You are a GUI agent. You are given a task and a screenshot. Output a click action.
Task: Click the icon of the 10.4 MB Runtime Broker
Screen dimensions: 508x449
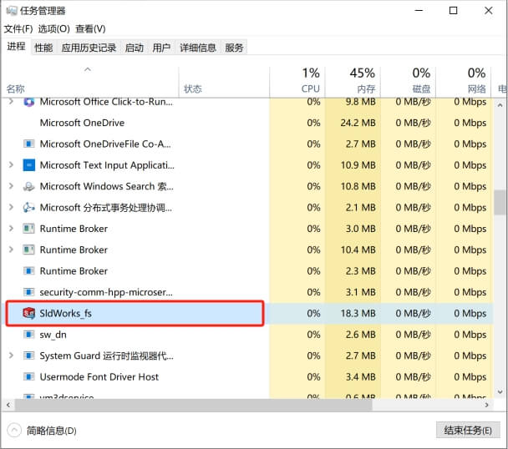coord(29,250)
